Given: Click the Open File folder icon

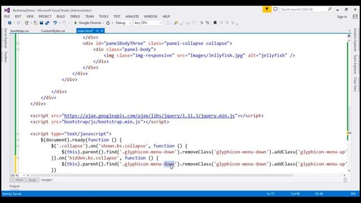Looking at the screenshot, I should click(35, 23).
